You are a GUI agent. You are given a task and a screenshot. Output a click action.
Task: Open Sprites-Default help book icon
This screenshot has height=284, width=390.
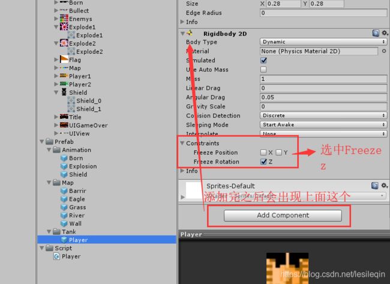[375, 186]
